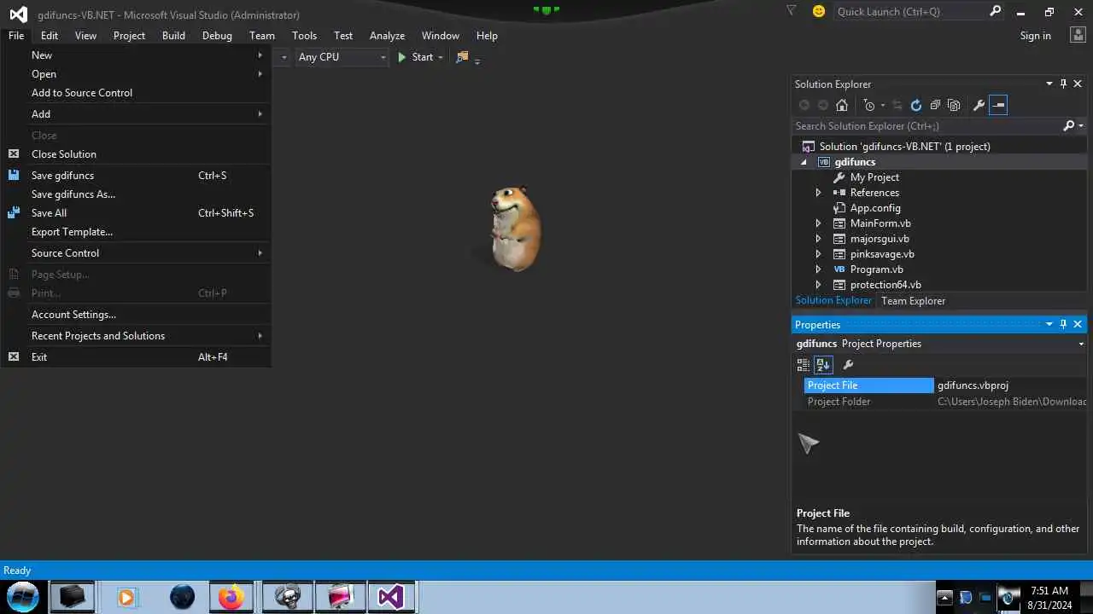Switch to the Solution Explorer tab
The image size is (1093, 614).
[x=833, y=300]
